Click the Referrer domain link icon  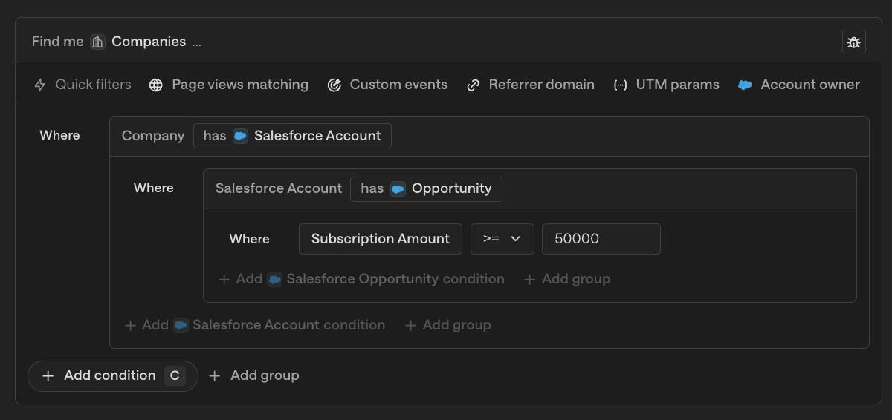coord(473,85)
